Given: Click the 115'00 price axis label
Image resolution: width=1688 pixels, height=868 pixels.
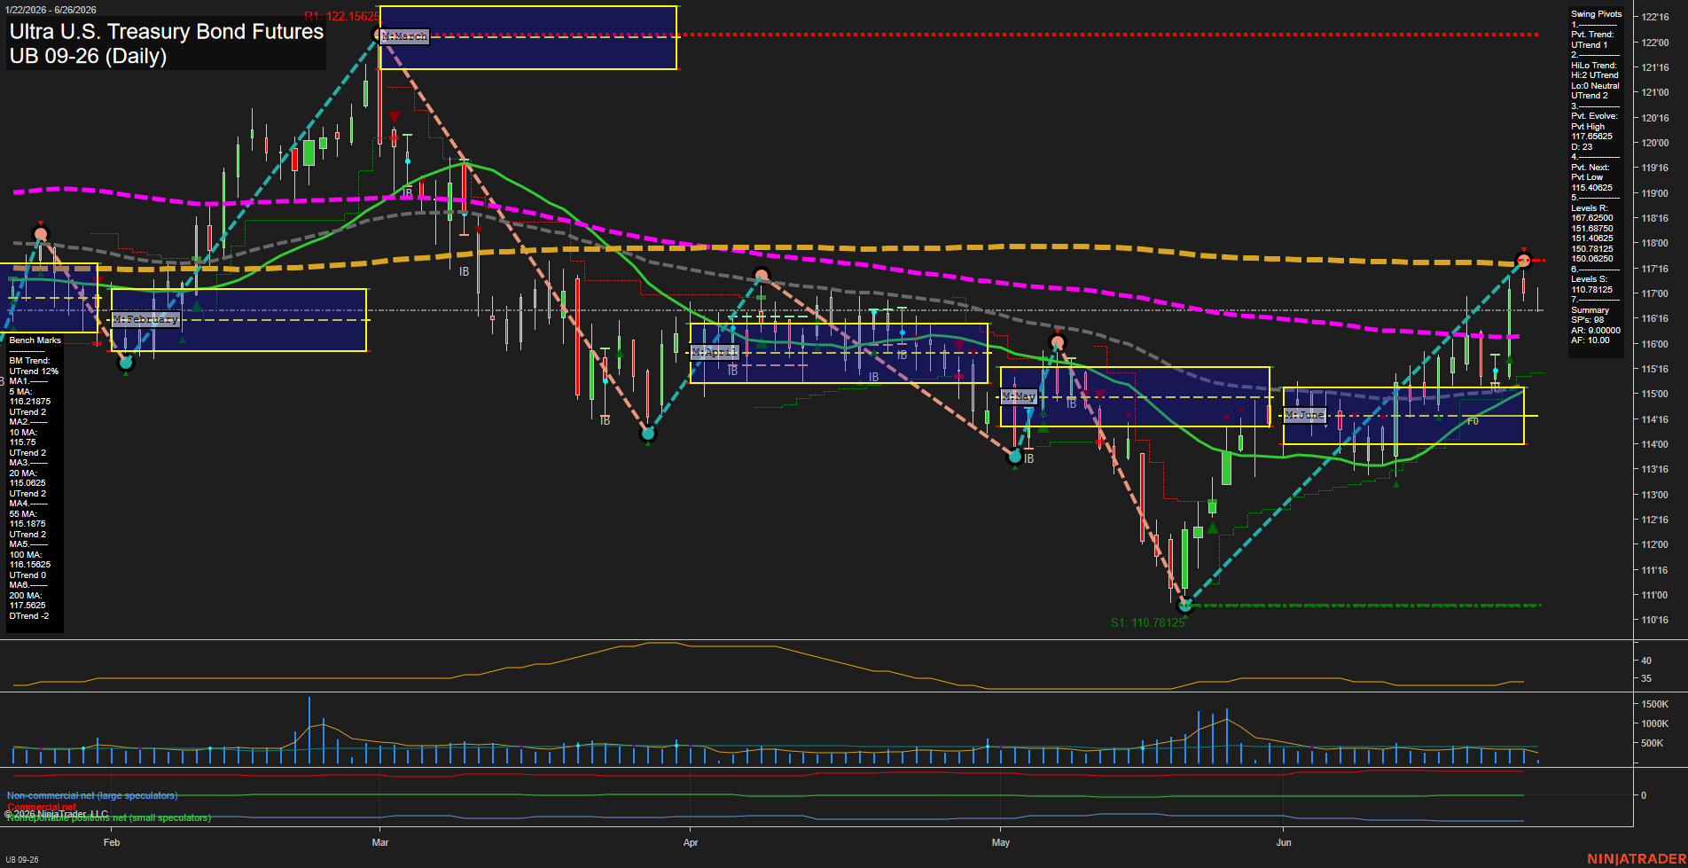Looking at the screenshot, I should [1655, 394].
